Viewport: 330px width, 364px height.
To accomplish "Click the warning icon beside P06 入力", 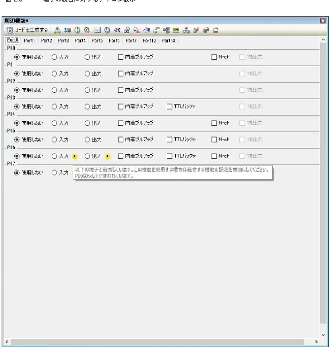I will 74,157.
